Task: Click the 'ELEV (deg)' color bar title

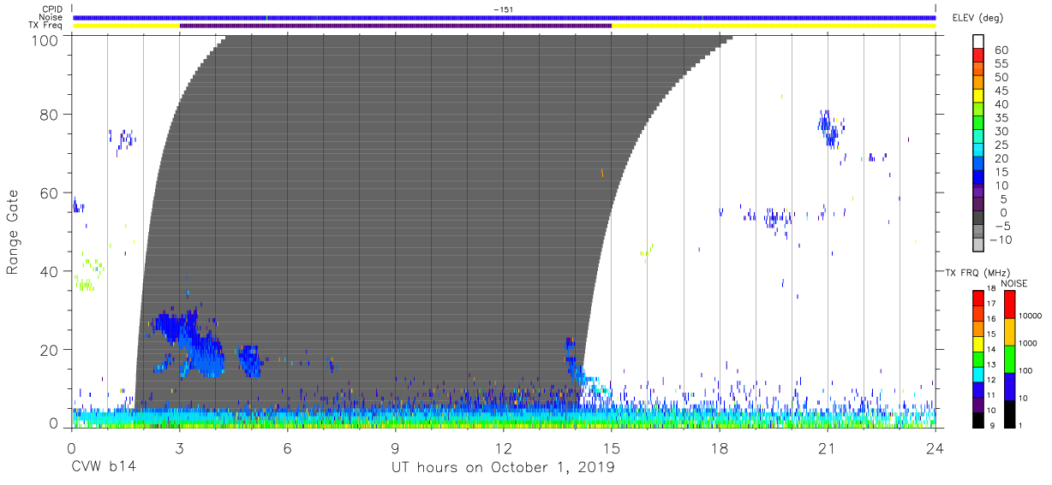Action: (x=977, y=18)
